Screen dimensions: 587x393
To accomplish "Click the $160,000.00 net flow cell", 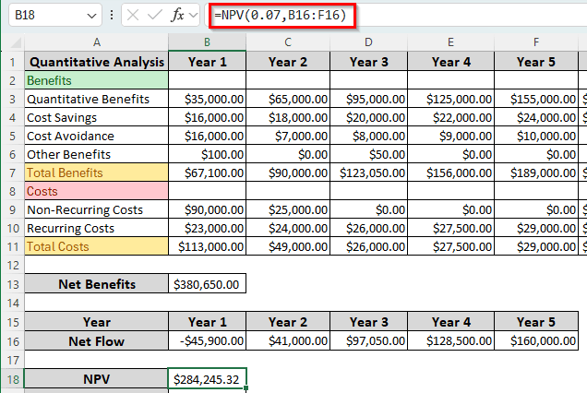I will 536,341.
